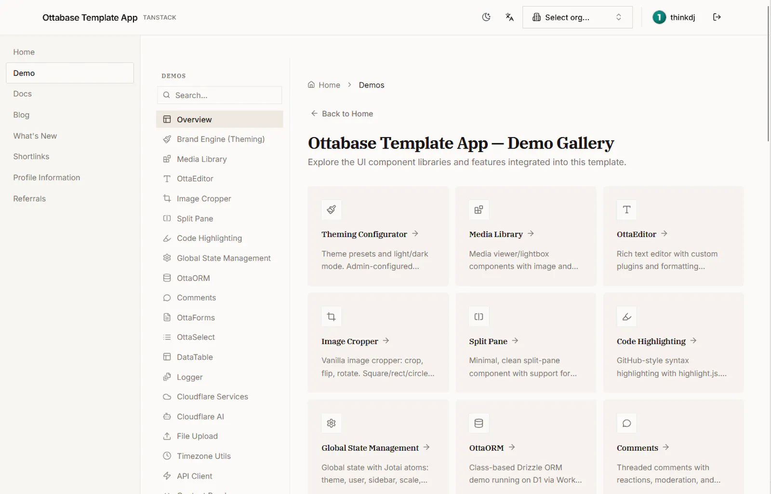Open the Code Highlighting card title
The width and height of the screenshot is (771, 494).
(x=651, y=341)
